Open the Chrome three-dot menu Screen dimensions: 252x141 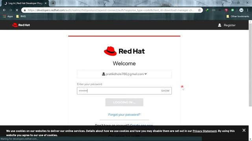tap(248, 10)
